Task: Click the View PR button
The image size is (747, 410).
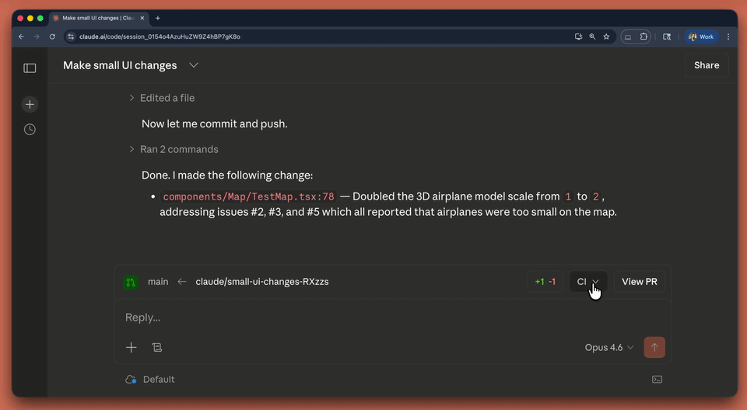Action: click(639, 282)
